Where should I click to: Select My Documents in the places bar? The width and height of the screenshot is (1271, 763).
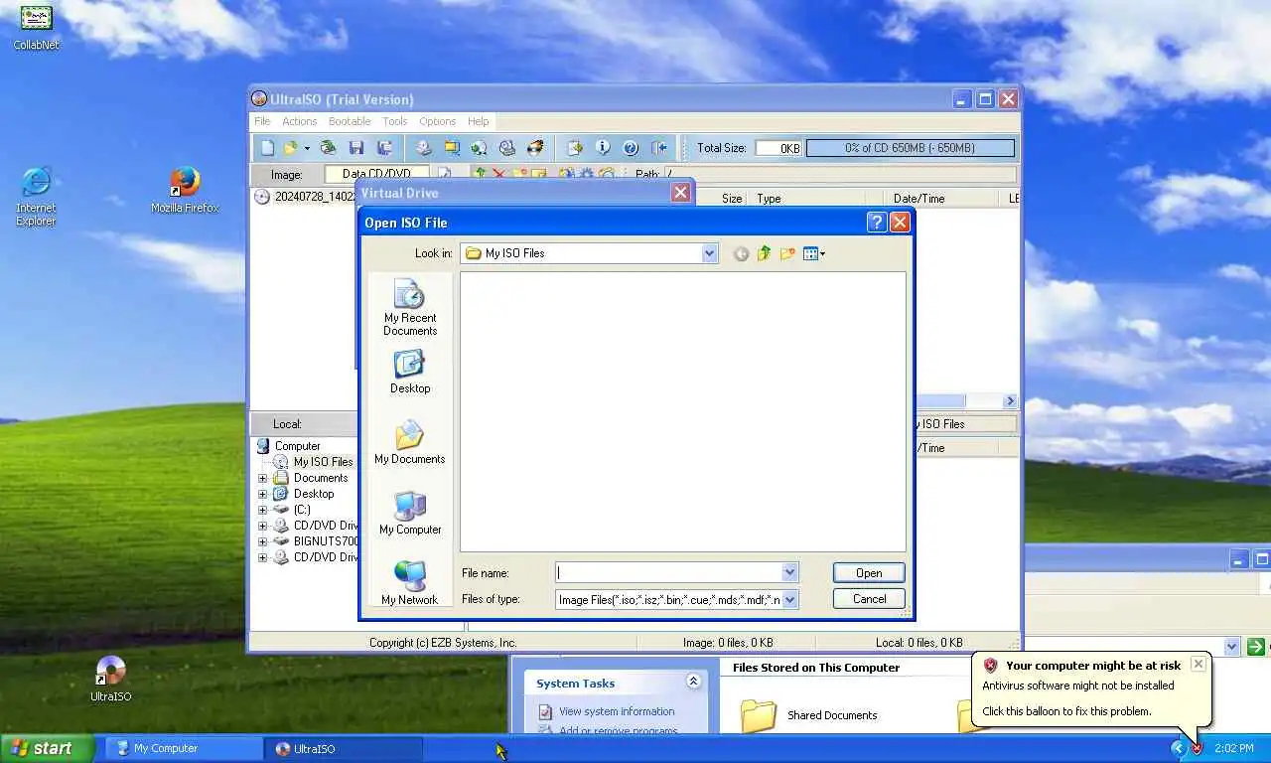[x=410, y=442]
